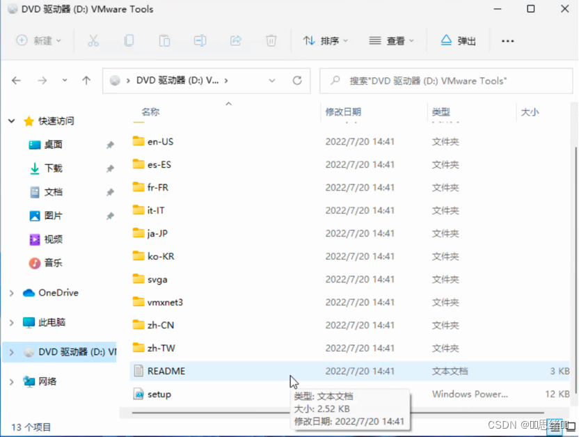The width and height of the screenshot is (579, 437).
Task: Sort by Type (类型) column header
Action: point(441,112)
